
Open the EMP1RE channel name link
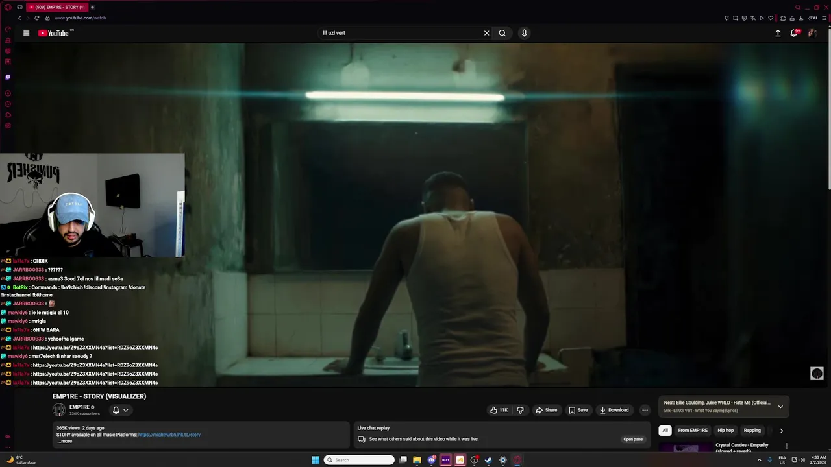tap(79, 407)
